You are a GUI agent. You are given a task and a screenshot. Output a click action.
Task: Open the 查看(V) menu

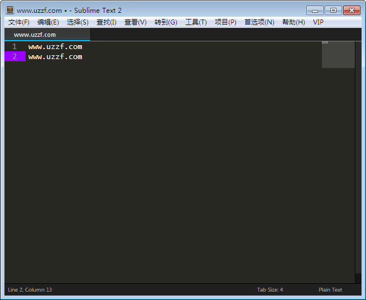point(136,22)
